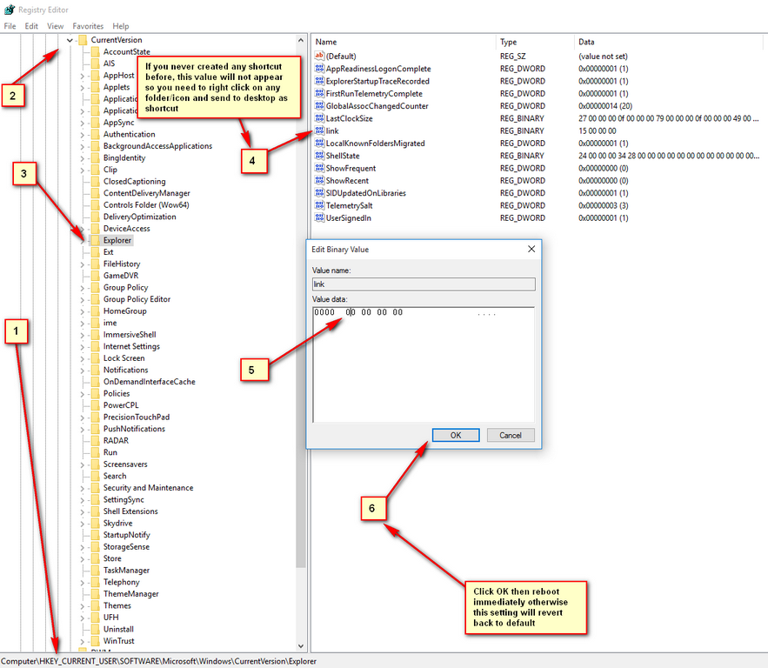Click the ShowRecent value icon

click(x=320, y=181)
